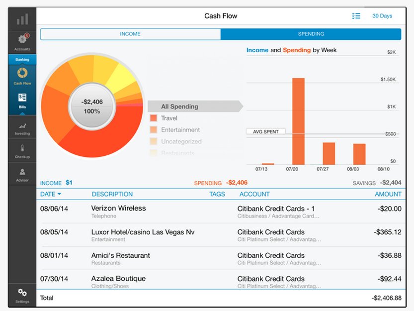Change the 30 Days time range
414x311 pixels.
point(382,16)
